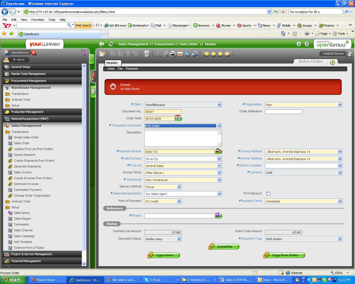The width and height of the screenshot is (355, 284).
Task: Click the Delete record trash icon
Action: pos(147,54)
